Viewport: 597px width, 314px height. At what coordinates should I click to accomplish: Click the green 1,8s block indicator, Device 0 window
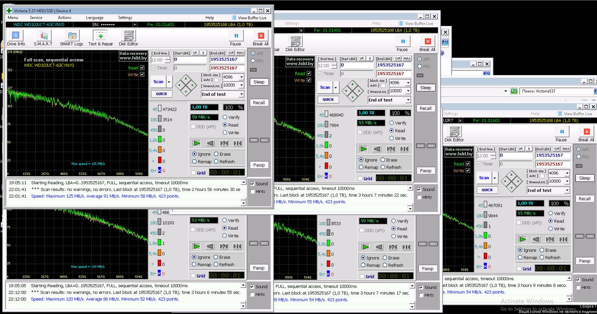click(x=160, y=140)
